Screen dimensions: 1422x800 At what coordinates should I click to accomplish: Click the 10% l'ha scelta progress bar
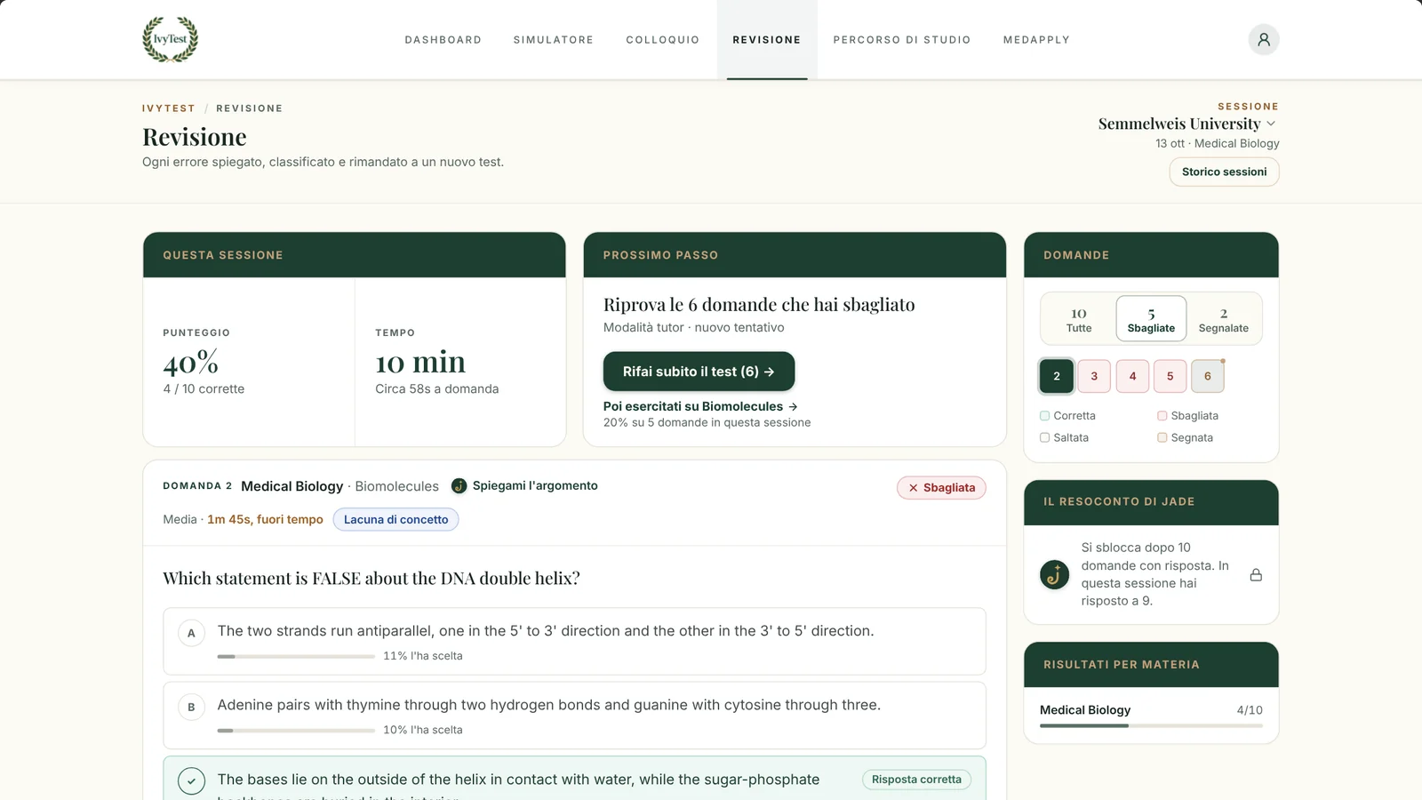point(296,730)
